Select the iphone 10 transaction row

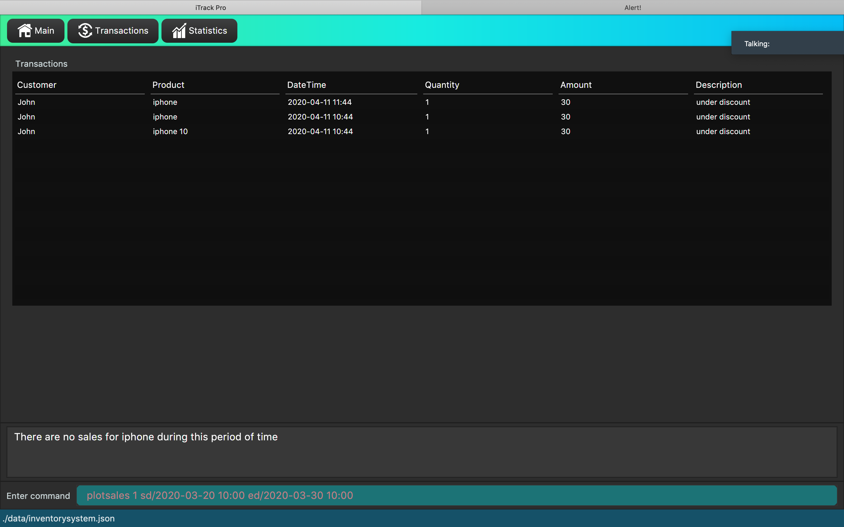(x=170, y=131)
